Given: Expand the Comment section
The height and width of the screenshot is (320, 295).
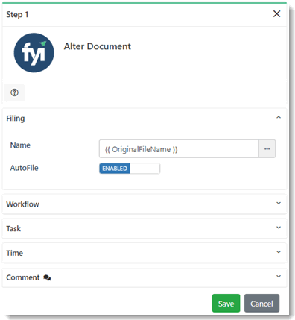Looking at the screenshot, I should [279, 276].
